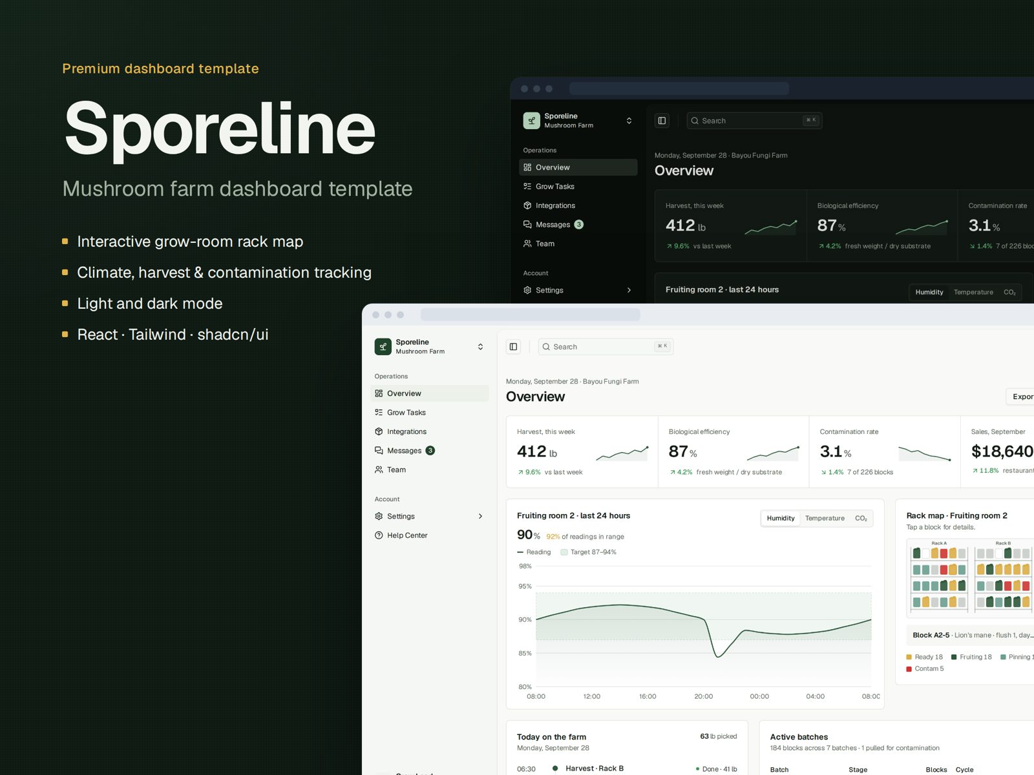Click harvest sparkline chart in light window

point(622,453)
